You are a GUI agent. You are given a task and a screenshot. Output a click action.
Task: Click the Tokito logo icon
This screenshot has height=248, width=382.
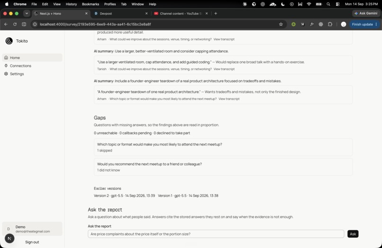9,41
